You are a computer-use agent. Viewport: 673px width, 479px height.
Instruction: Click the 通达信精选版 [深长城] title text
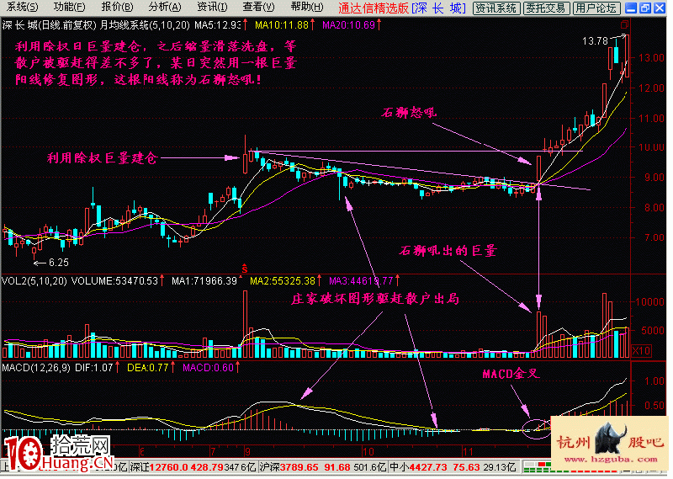pyautogui.click(x=401, y=8)
